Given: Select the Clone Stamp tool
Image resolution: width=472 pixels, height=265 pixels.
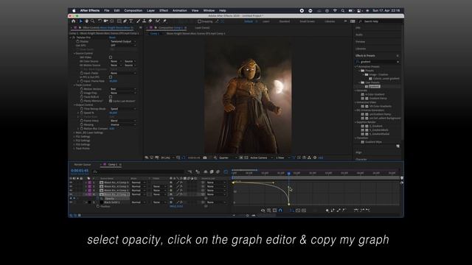Looking at the screenshot, I should (145, 21).
